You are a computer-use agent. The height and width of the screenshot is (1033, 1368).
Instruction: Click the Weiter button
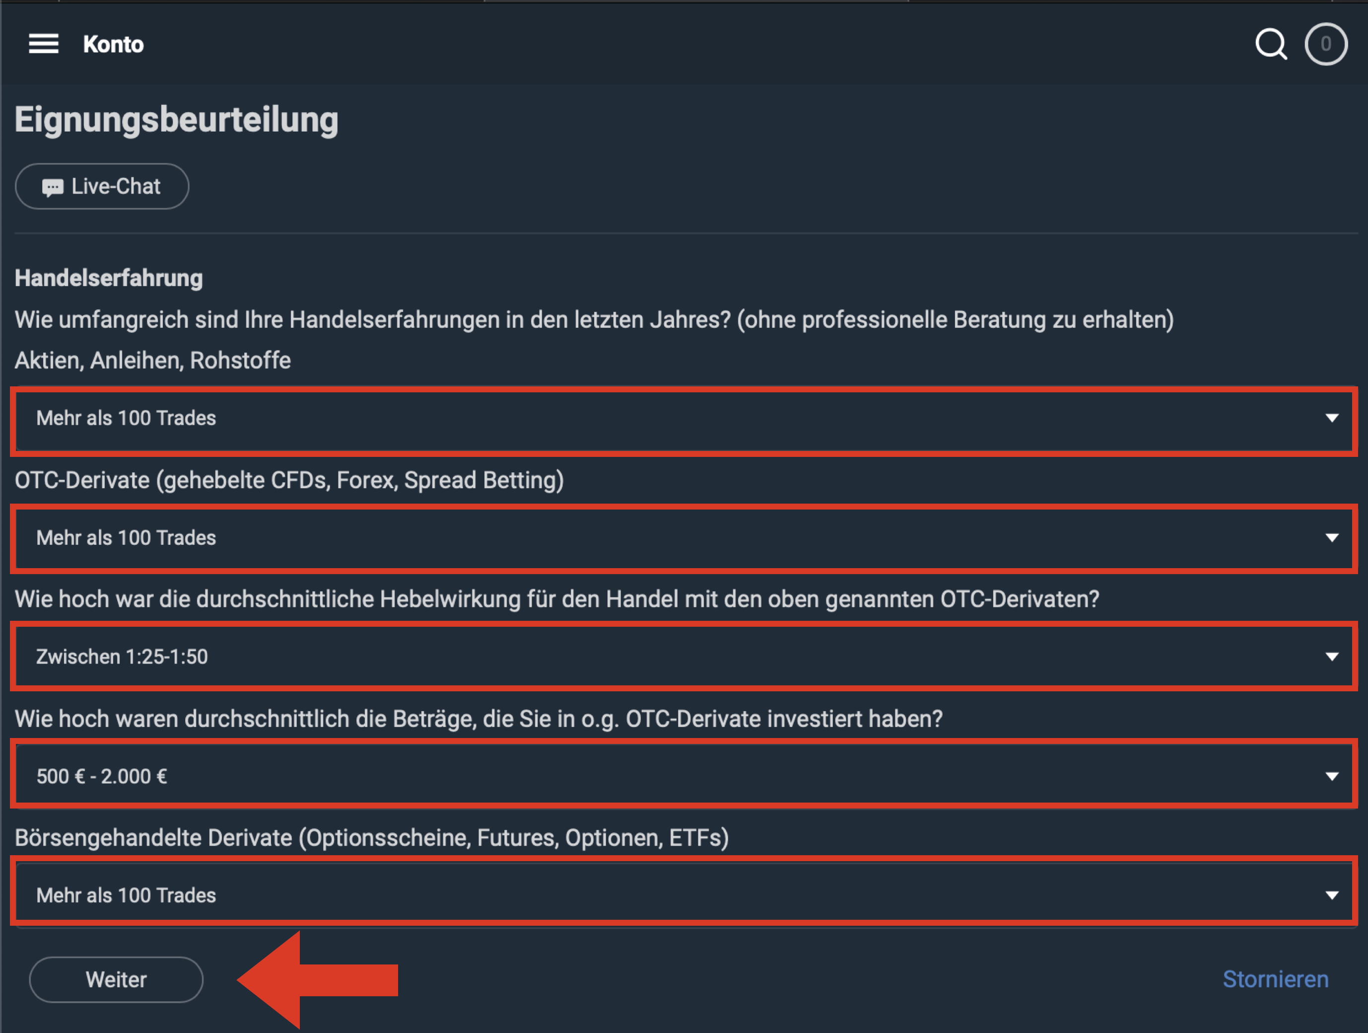click(116, 979)
